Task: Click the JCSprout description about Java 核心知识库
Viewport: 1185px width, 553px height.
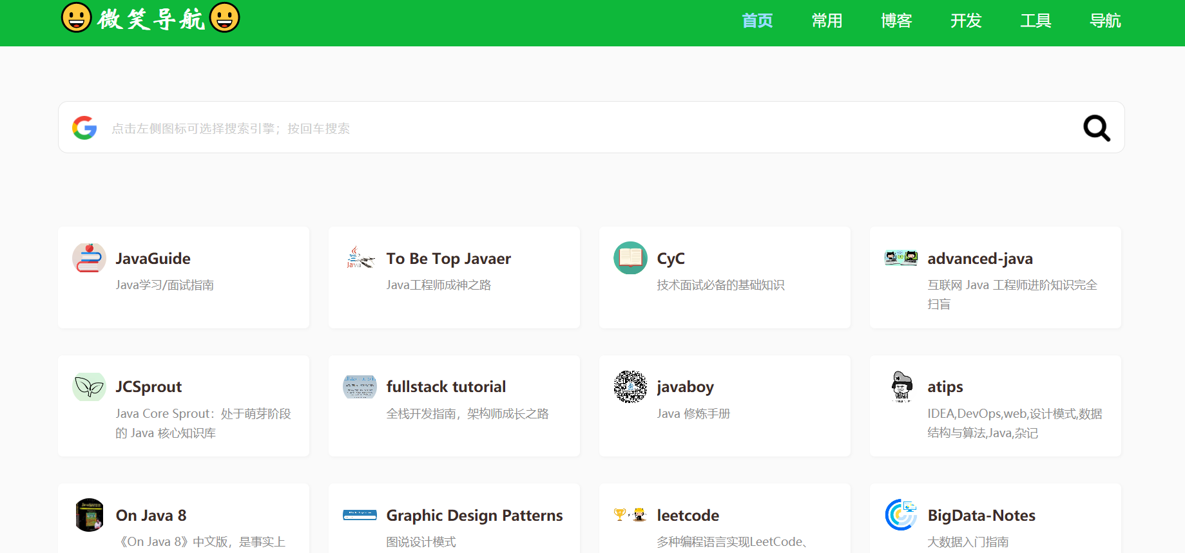Action: point(204,423)
